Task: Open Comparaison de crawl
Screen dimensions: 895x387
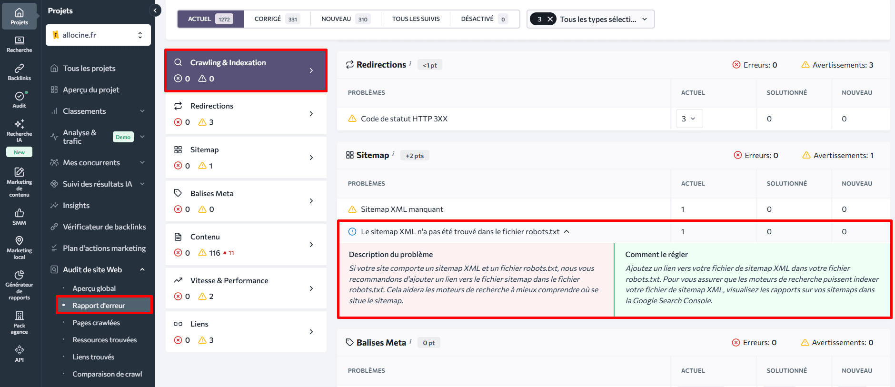Action: (107, 374)
